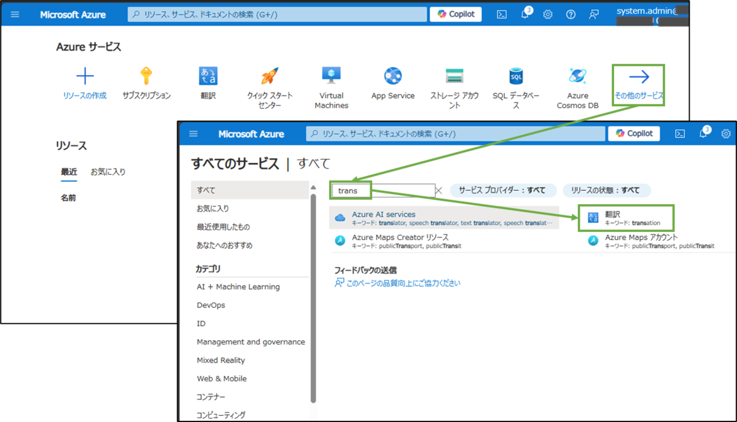Click search box in back window header

(x=277, y=14)
